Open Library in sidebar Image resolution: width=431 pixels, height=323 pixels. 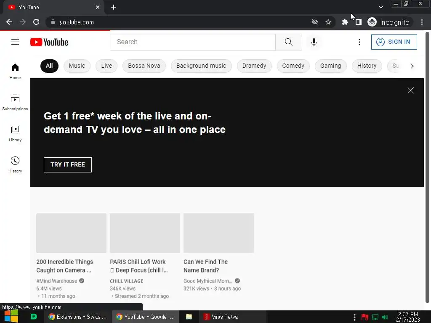15,134
